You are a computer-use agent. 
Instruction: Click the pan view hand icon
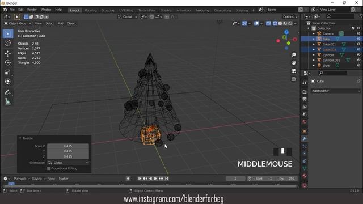pos(294,63)
